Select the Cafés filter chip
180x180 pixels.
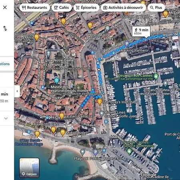[x=62, y=8]
